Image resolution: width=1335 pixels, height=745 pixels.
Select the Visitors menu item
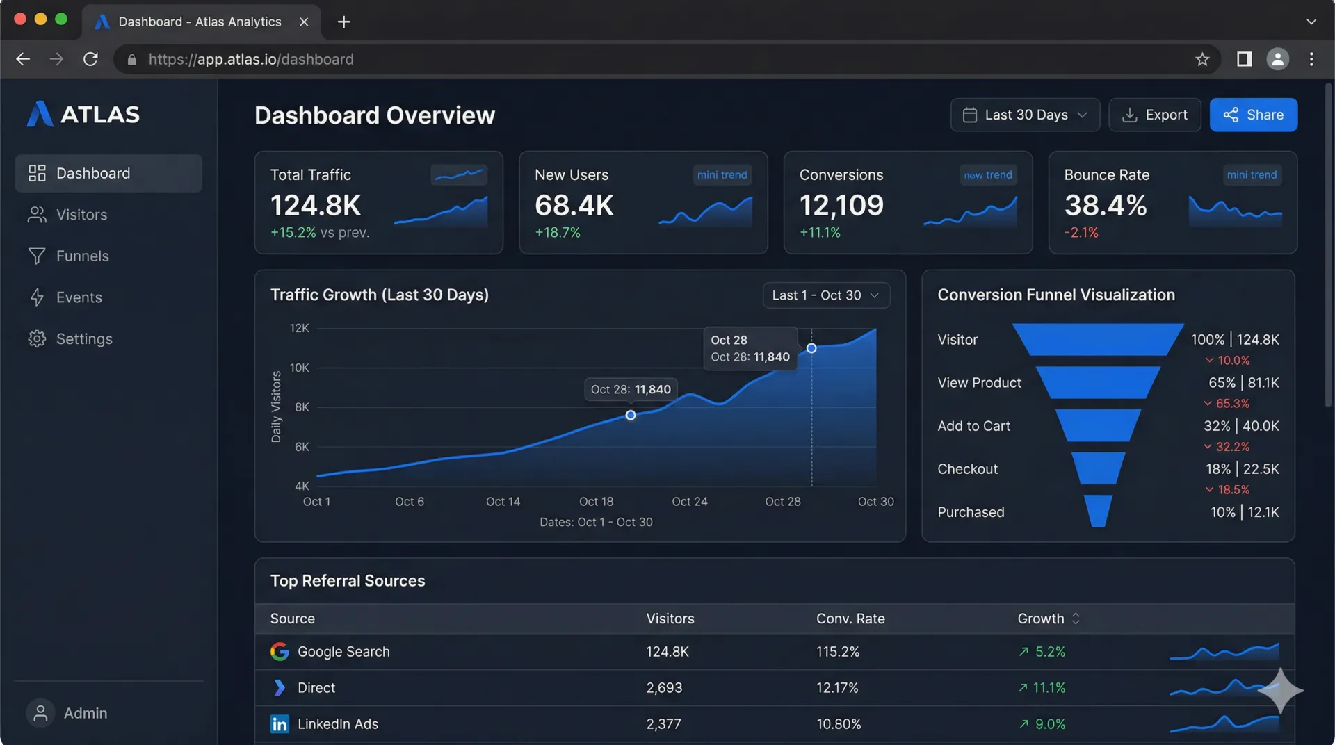[81, 215]
